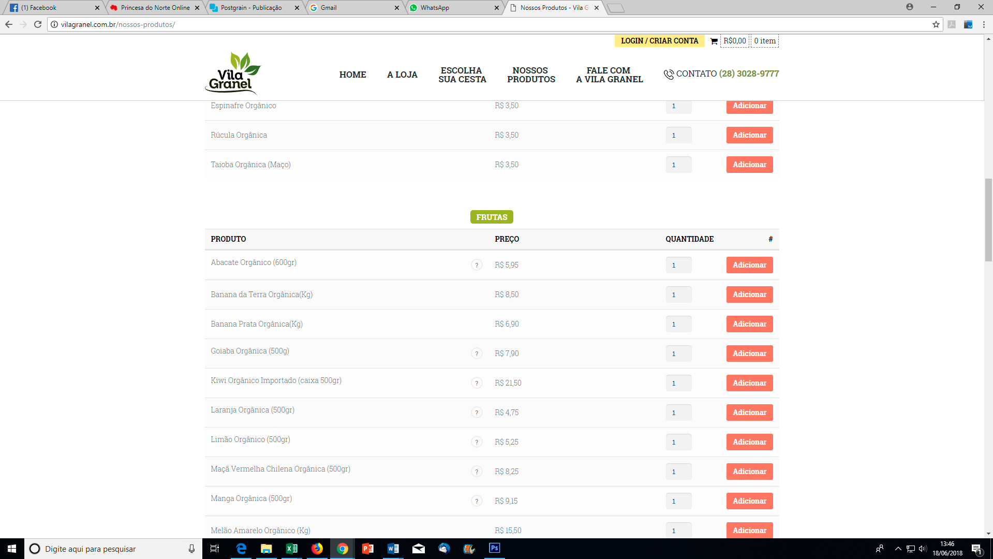
Task: Bookmark this page with star icon
Action: pos(936,24)
